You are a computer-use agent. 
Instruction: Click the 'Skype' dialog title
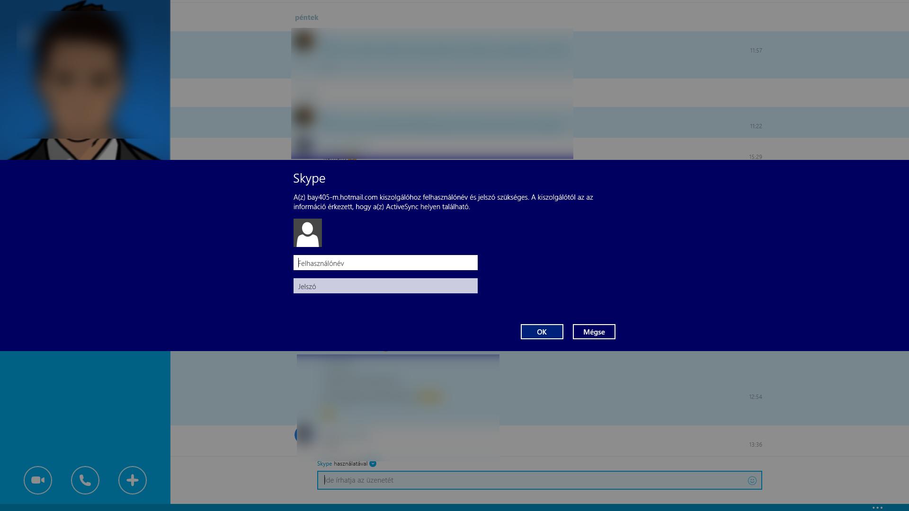[309, 178]
